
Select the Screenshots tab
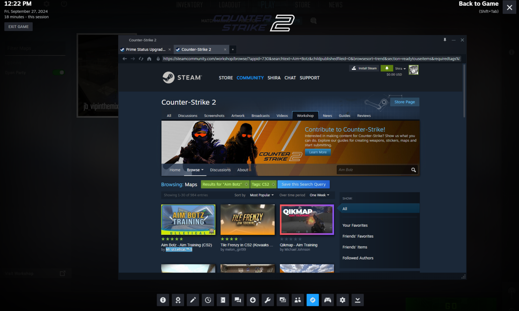[214, 116]
